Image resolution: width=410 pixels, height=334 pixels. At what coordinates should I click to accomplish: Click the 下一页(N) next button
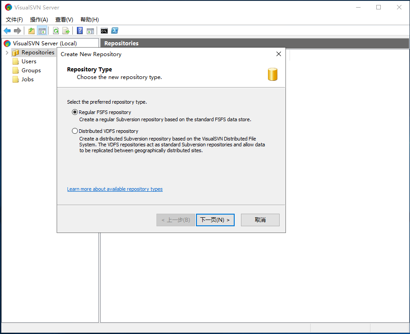[215, 220]
